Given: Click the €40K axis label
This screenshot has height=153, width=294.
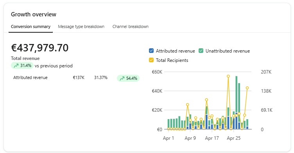Looking at the screenshot, I should tap(157, 91).
